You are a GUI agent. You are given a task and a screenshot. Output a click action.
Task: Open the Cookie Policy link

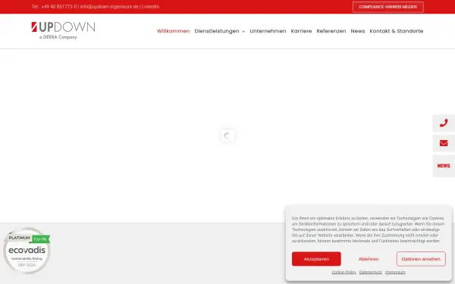coord(344,272)
